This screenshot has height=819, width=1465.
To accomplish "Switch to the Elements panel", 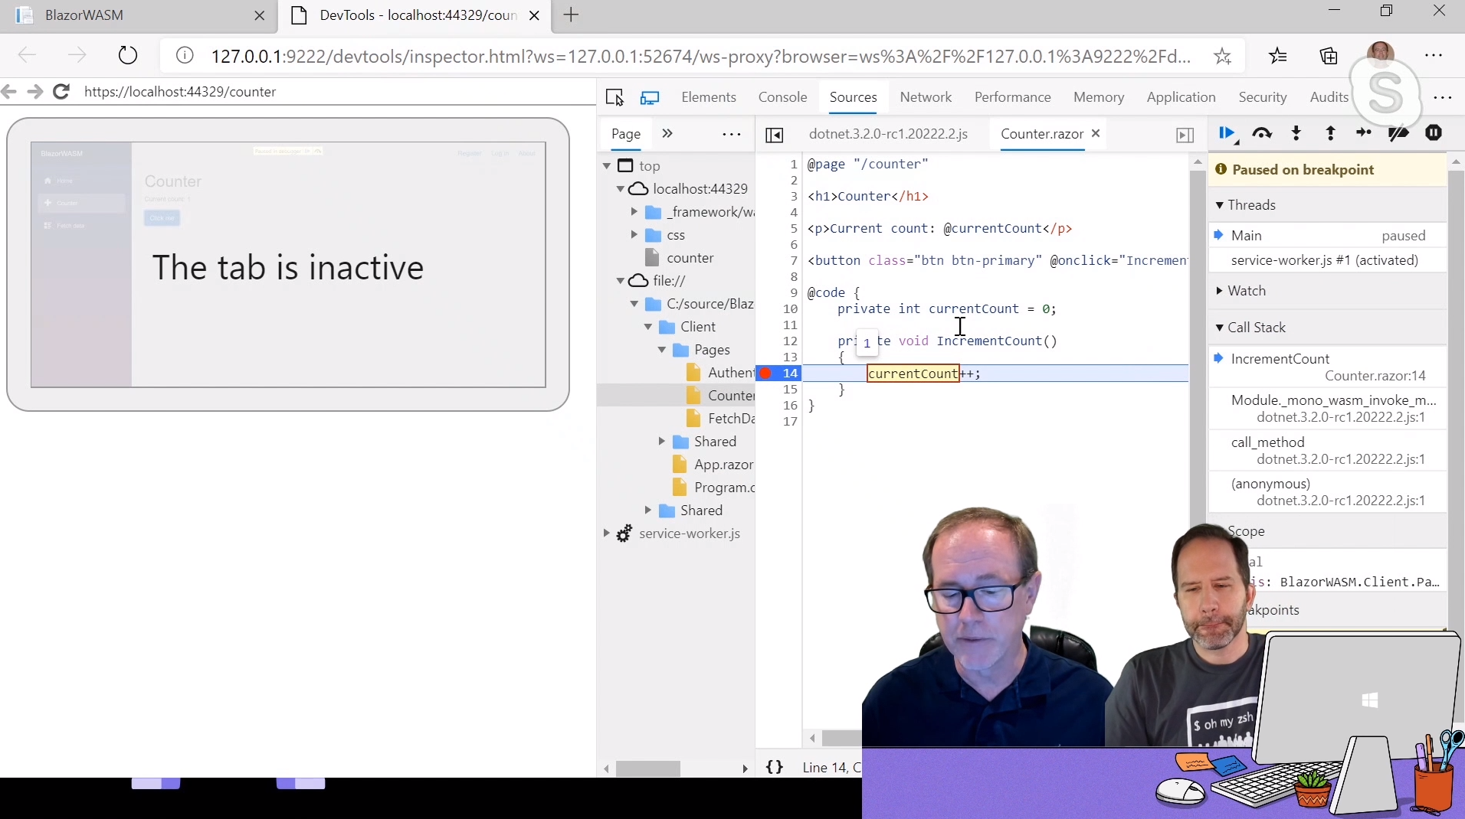I will 709,97.
